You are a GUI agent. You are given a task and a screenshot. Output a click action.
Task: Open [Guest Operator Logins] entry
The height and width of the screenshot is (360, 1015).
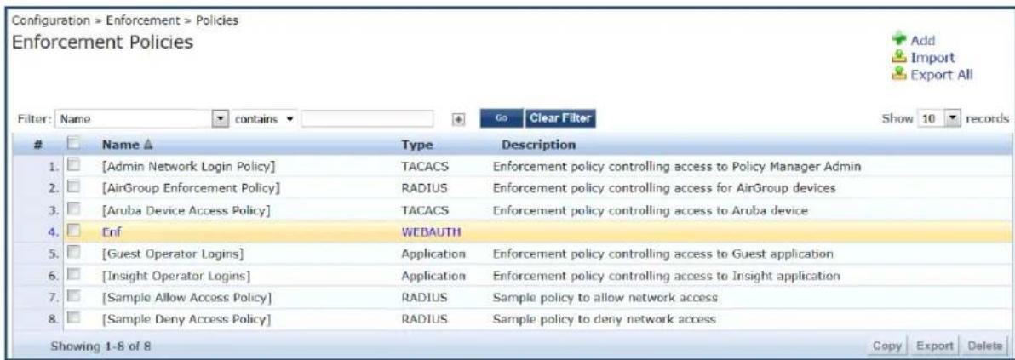pyautogui.click(x=172, y=253)
